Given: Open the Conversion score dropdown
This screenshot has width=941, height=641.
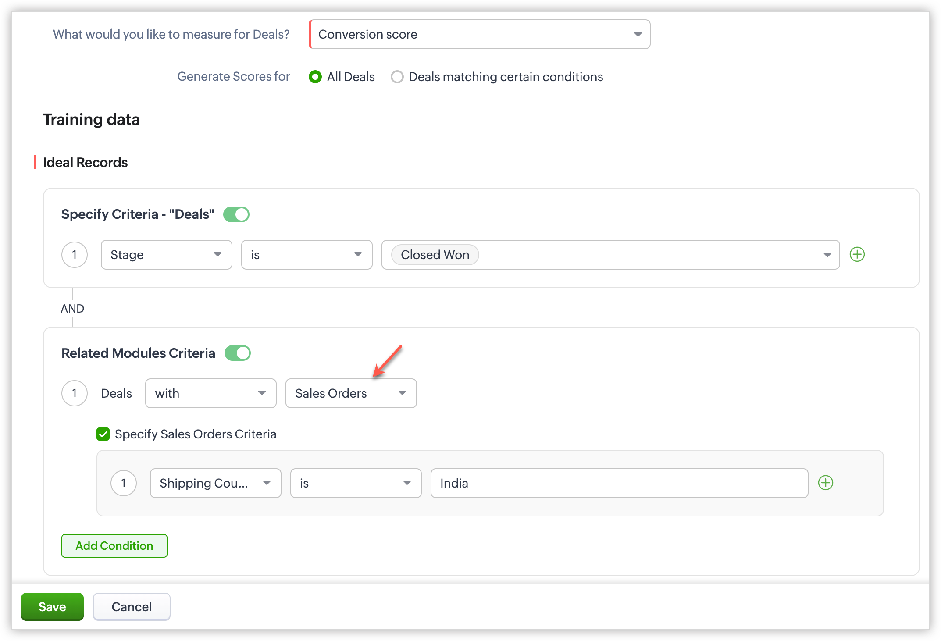Looking at the screenshot, I should pos(479,34).
